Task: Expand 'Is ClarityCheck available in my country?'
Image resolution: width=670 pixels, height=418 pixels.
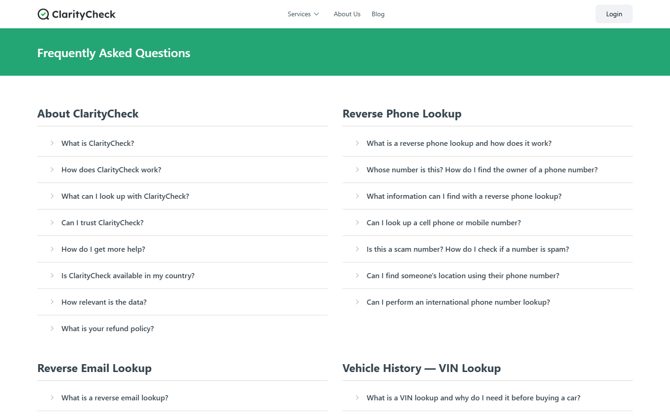Action: click(x=182, y=275)
